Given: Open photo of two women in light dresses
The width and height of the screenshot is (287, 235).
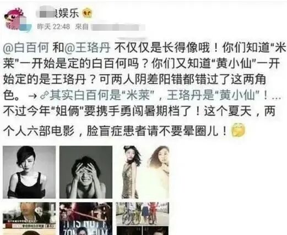Looking at the screenshot, I should click(x=143, y=172).
